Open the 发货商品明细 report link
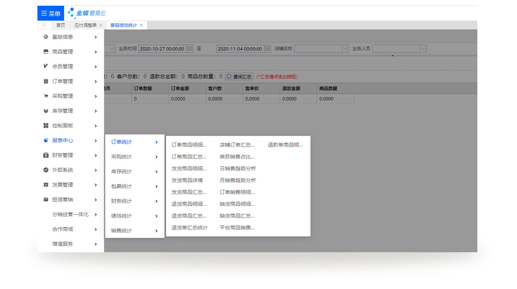Screen dimensions: 517x289 click(189, 168)
